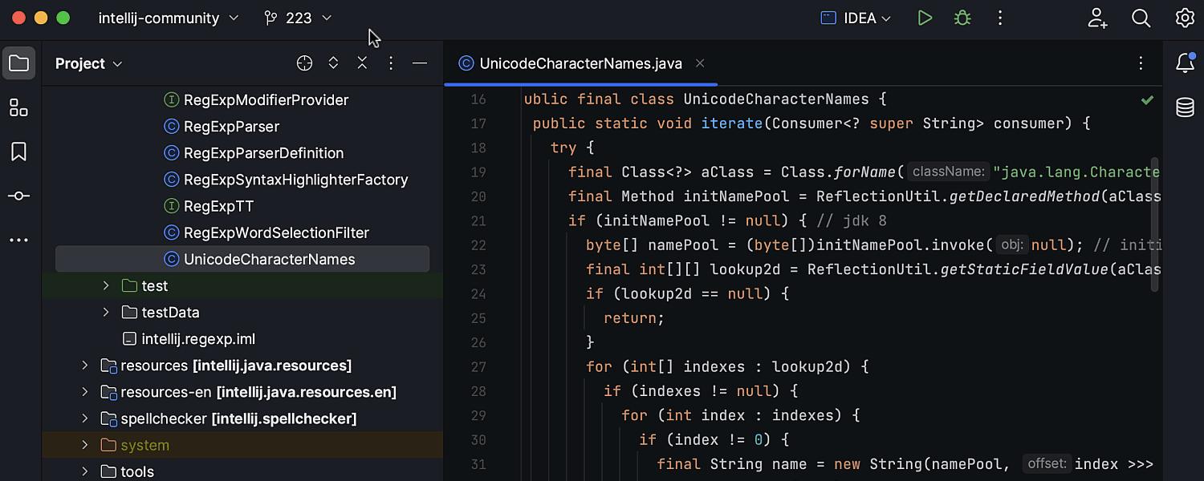Open the Database tool window
Screen dimensions: 1204x481
click(1186, 107)
